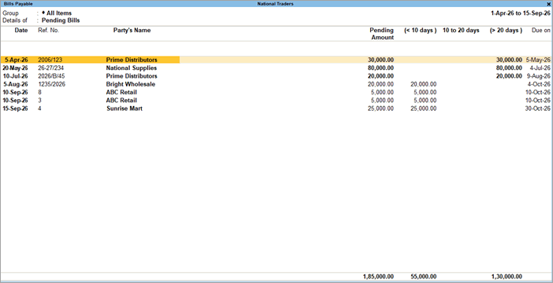Click the 25,000.00 pending amount for Sunrise Mart
Image resolution: width=553 pixels, height=283 pixels.
380,108
